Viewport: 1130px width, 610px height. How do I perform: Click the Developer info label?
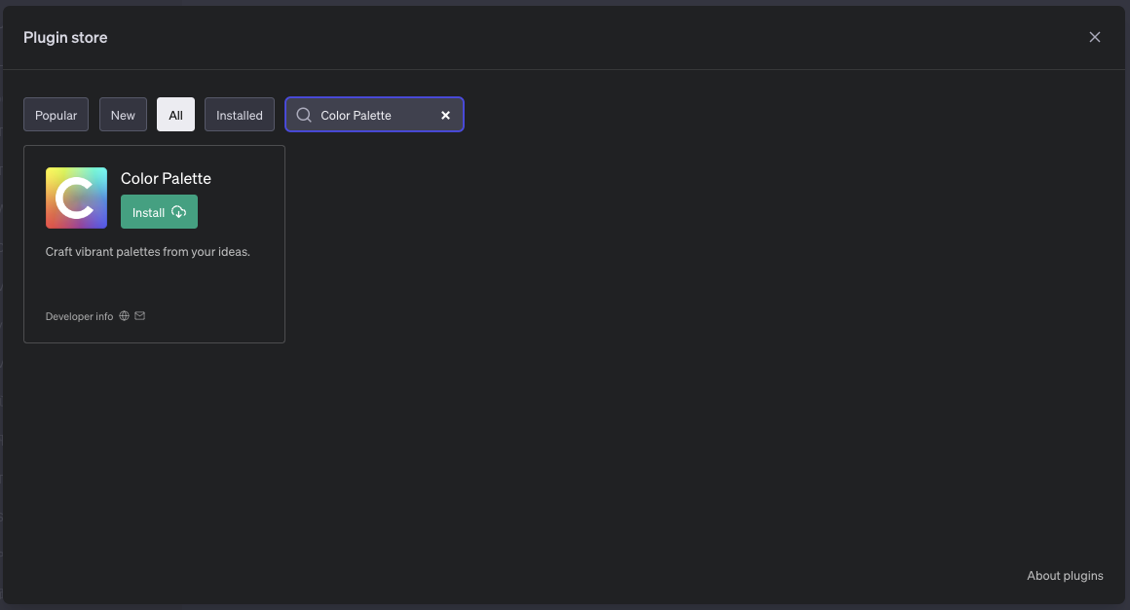pyautogui.click(x=79, y=316)
